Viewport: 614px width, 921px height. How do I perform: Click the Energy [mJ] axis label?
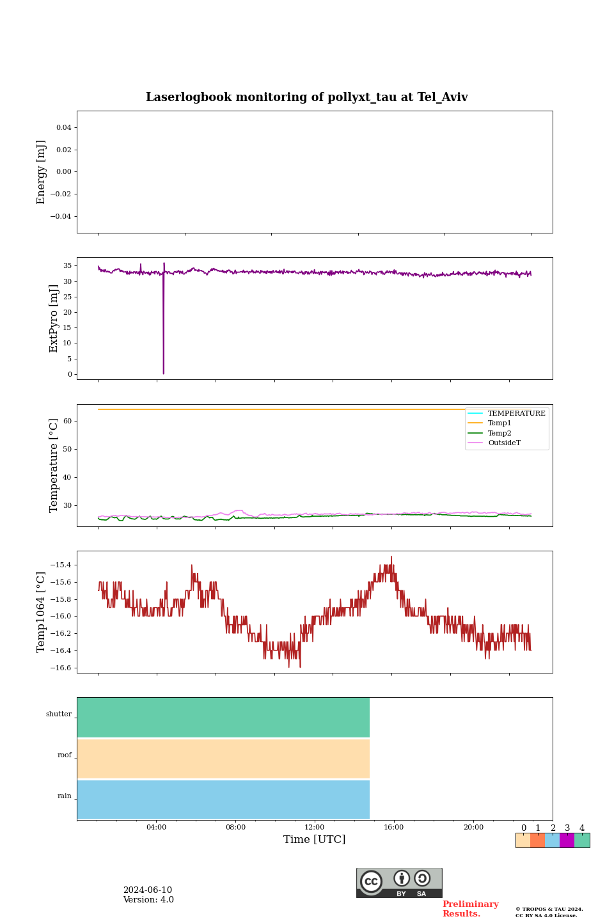click(x=42, y=172)
